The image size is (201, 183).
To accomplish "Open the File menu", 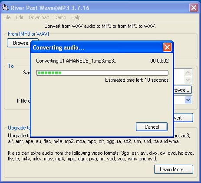I will coord(7,17).
